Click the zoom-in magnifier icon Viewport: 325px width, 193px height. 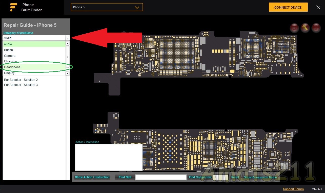305,28
